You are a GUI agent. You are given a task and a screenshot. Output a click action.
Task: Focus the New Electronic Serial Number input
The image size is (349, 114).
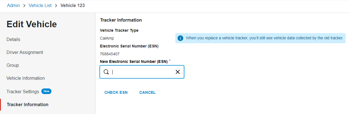142,72
